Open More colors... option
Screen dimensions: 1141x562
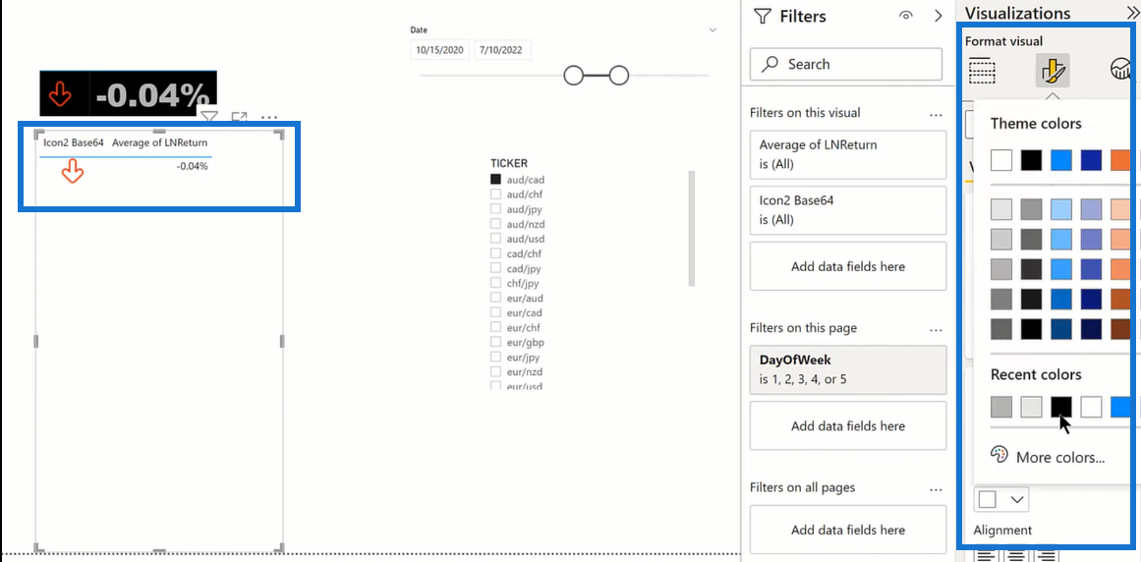click(x=1060, y=457)
